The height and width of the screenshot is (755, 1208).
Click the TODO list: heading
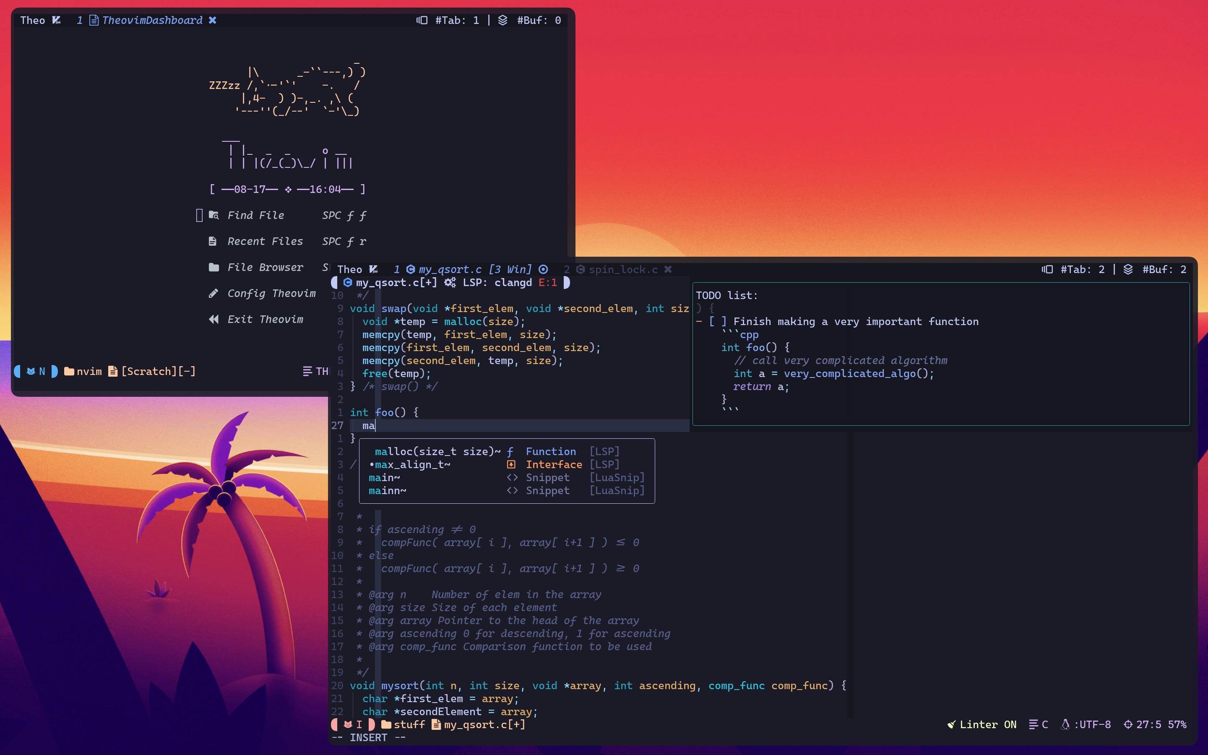pos(727,296)
